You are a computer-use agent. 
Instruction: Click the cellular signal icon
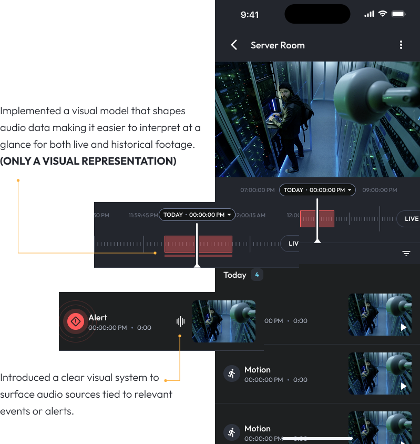coord(370,14)
